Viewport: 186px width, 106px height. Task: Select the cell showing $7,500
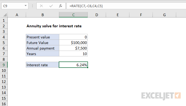click(x=73, y=48)
